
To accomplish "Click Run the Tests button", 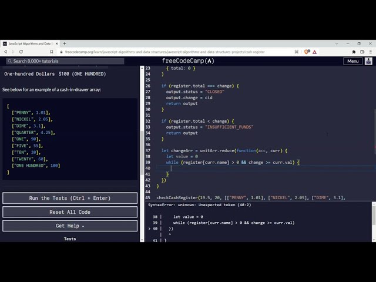I will point(70,198).
